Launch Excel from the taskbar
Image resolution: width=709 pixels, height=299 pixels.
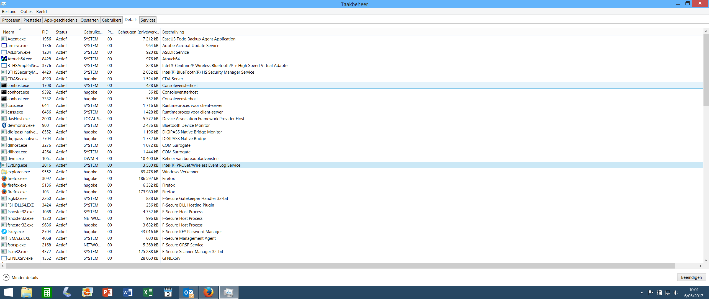pos(148,292)
